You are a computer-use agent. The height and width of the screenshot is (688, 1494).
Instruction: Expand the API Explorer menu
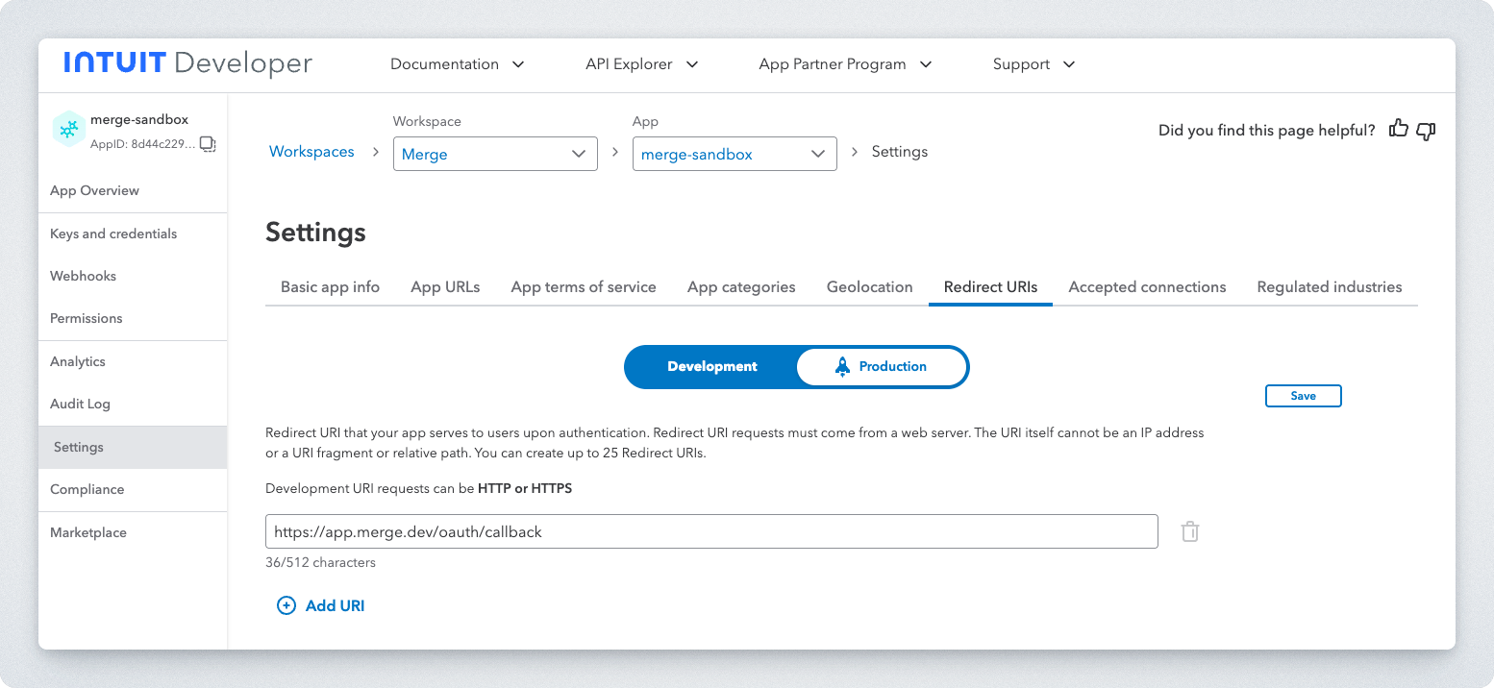tap(641, 64)
